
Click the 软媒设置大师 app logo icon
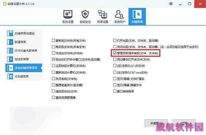point(5,4)
